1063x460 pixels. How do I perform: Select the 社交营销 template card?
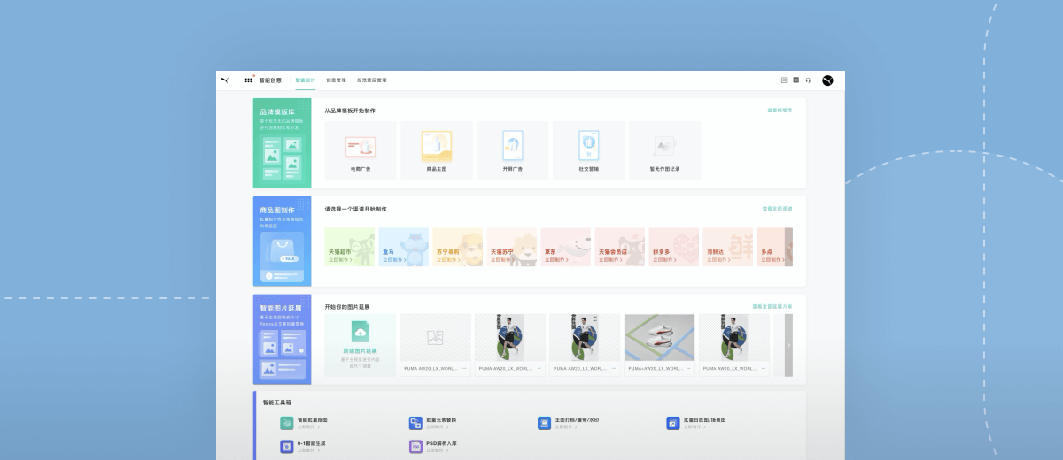588,150
